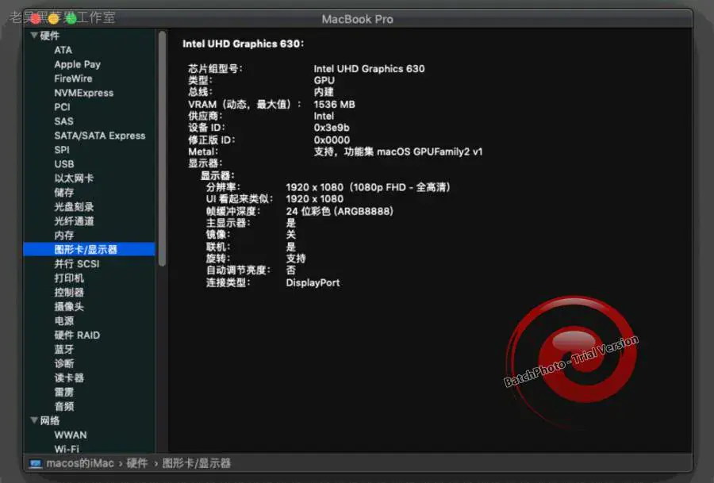
Task: Select 以太网卡 in the sidebar
Action: (x=74, y=178)
